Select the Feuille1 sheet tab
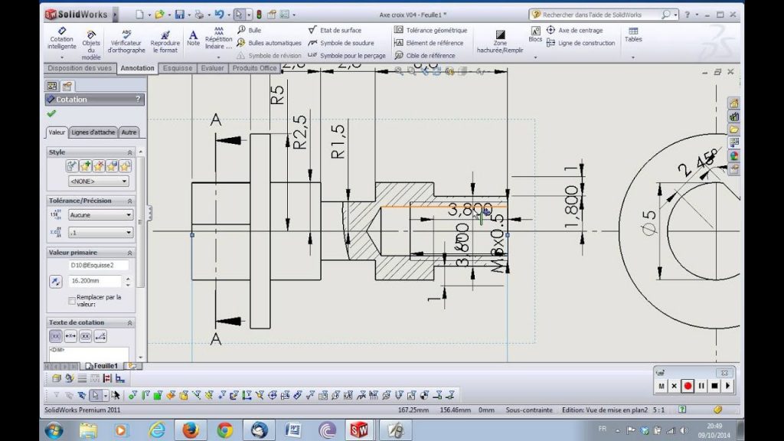 [x=102, y=366]
